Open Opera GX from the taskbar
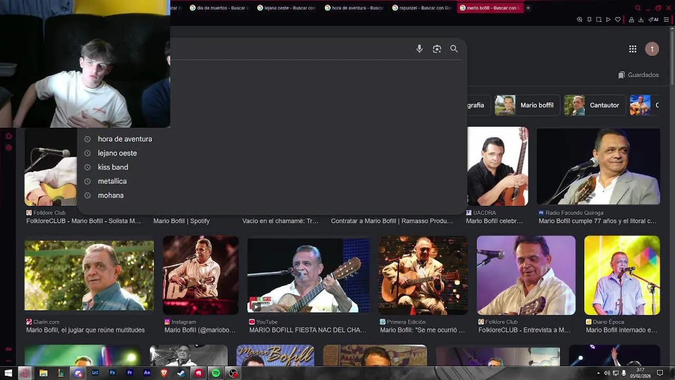The image size is (675, 380). (x=25, y=373)
